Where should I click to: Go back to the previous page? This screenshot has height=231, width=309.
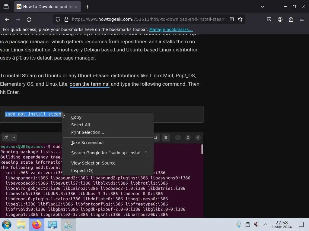pos(7,19)
